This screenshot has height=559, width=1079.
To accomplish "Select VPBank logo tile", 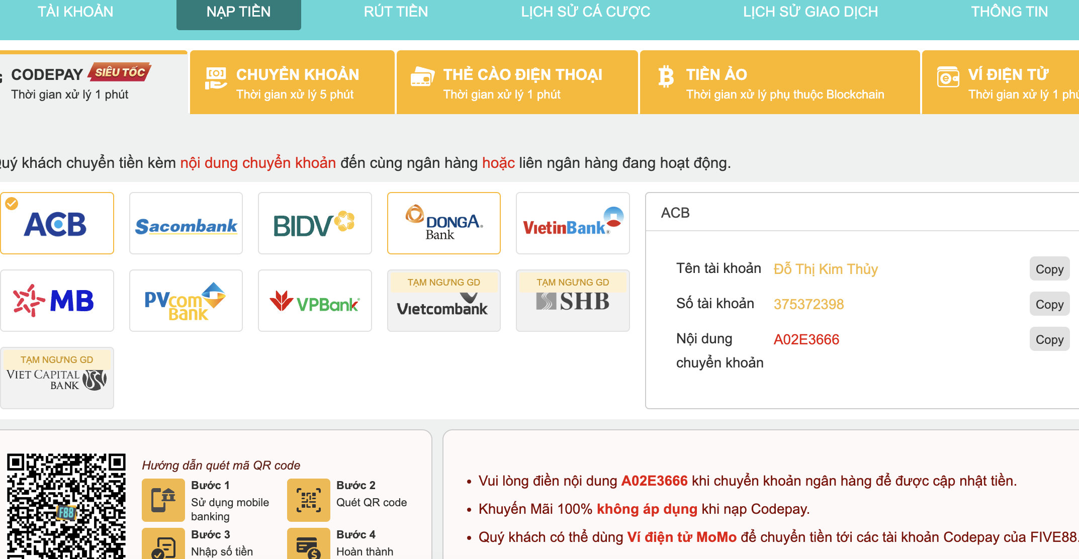I will tap(314, 301).
